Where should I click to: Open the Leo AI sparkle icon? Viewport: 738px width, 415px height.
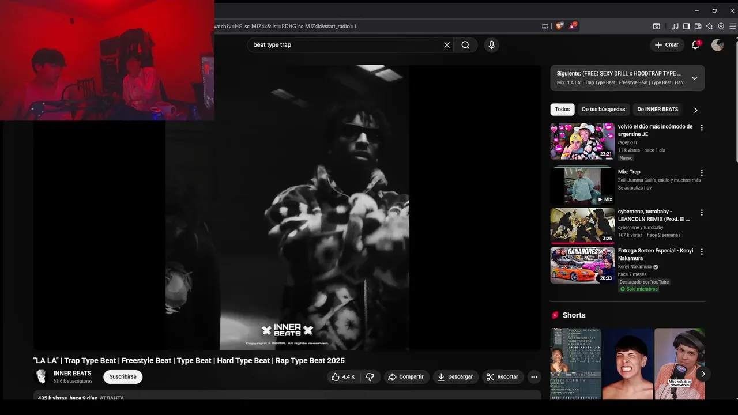[x=709, y=26]
